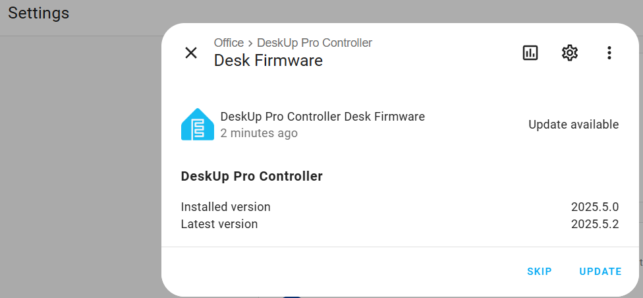This screenshot has width=643, height=298.
Task: Click the bold DeskUp Pro Controller heading
Action: 252,177
